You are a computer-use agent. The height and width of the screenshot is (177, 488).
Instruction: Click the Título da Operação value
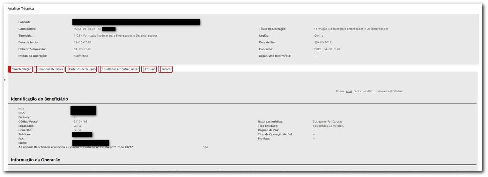[351, 29]
